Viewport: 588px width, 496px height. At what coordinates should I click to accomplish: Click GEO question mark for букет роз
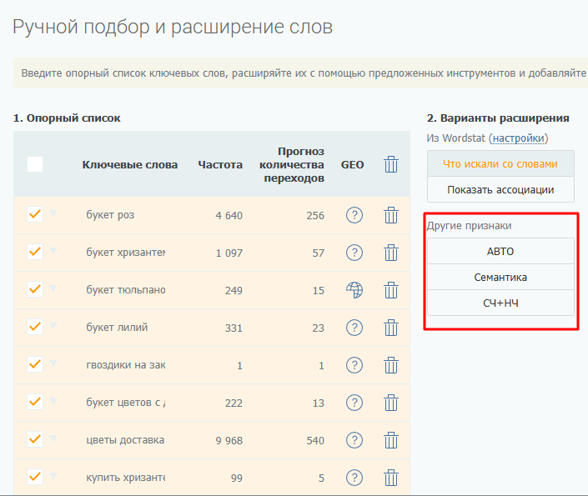point(354,215)
